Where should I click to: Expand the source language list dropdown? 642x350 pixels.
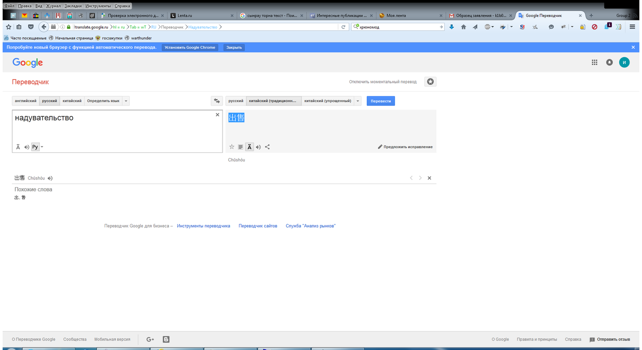tap(126, 101)
